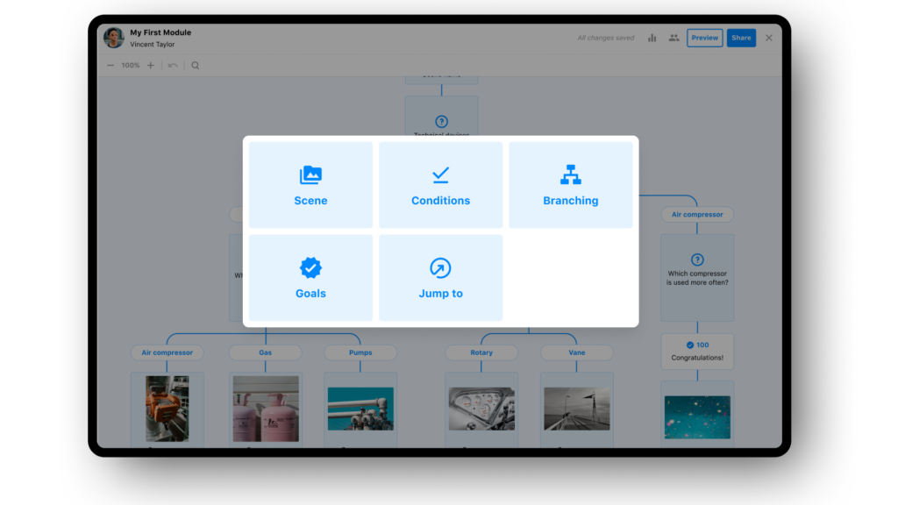Select the Pumps branch label
The height and width of the screenshot is (505, 898).
pos(360,352)
